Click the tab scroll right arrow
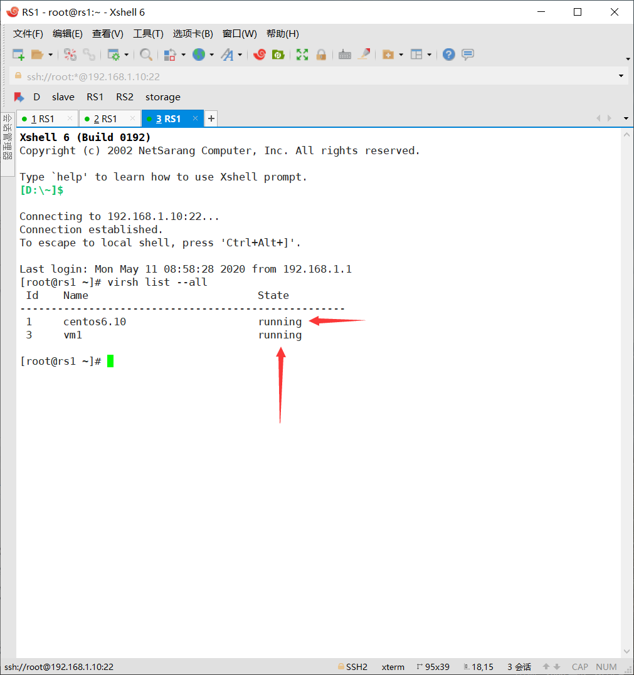The width and height of the screenshot is (634, 675). [x=610, y=118]
